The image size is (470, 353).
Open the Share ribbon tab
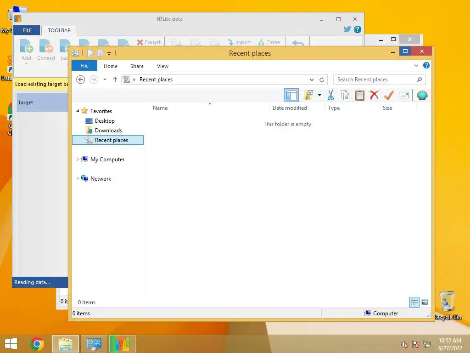point(137,66)
